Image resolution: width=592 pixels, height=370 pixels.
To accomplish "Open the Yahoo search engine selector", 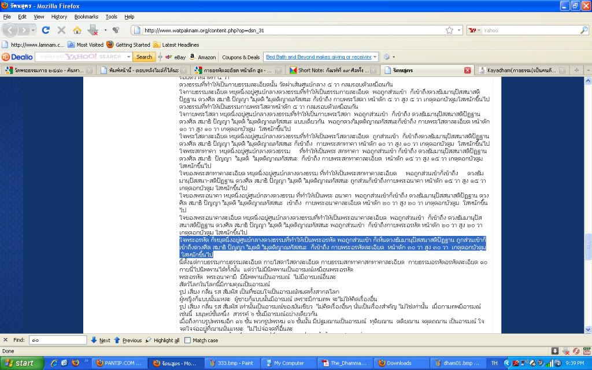I will click(475, 30).
